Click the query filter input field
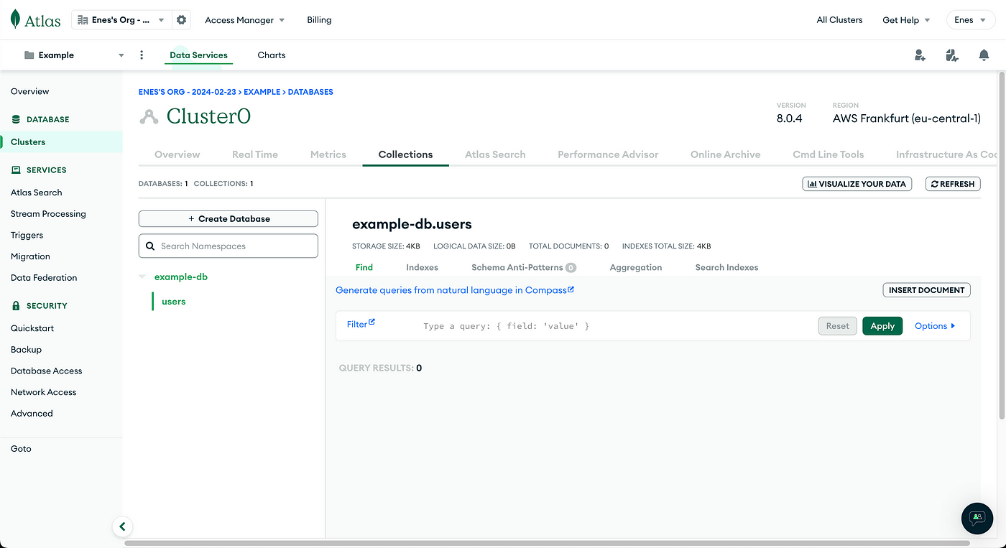1006x548 pixels. click(618, 326)
